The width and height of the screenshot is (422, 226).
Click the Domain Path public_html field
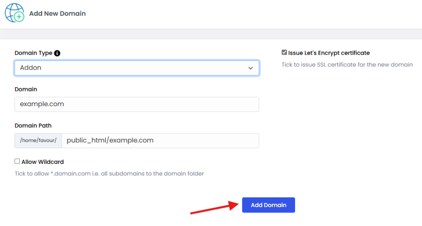[x=160, y=140]
